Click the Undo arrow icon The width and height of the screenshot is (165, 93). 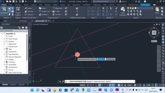point(26,1)
